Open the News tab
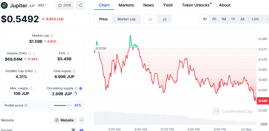This screenshot has height=131, width=269. [149, 5]
